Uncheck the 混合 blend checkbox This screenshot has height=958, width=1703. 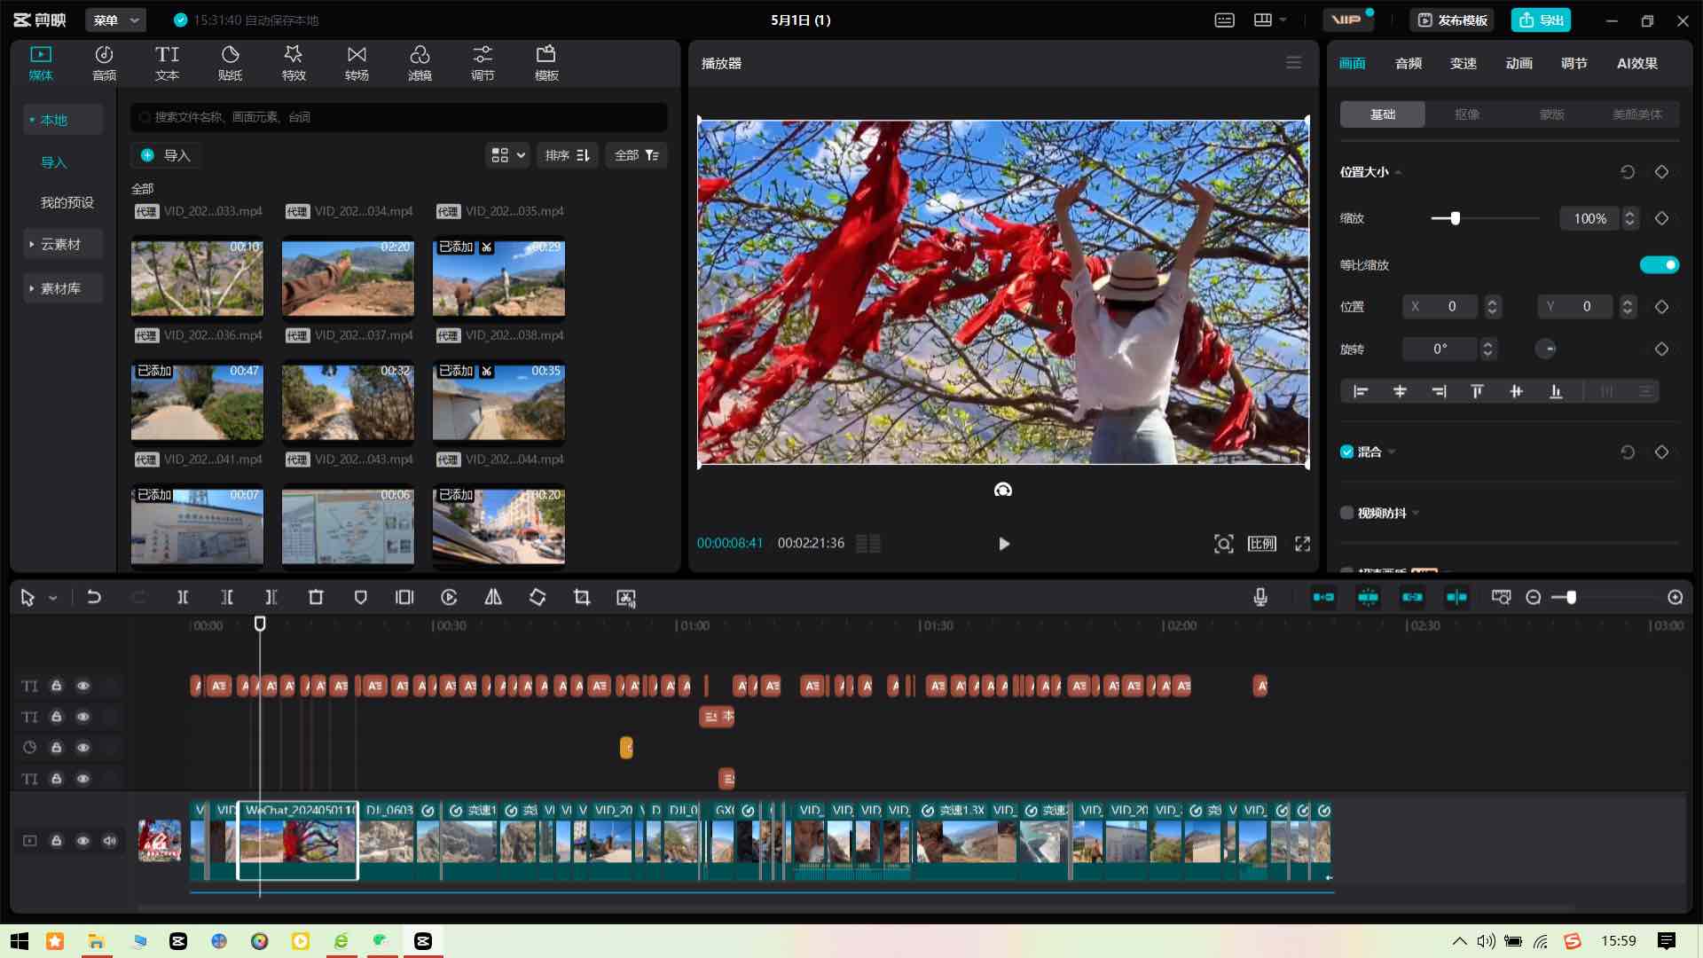point(1347,452)
